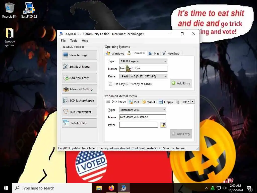Open BCD Deployment section
Screen dimensions: 257x193
coord(80,112)
